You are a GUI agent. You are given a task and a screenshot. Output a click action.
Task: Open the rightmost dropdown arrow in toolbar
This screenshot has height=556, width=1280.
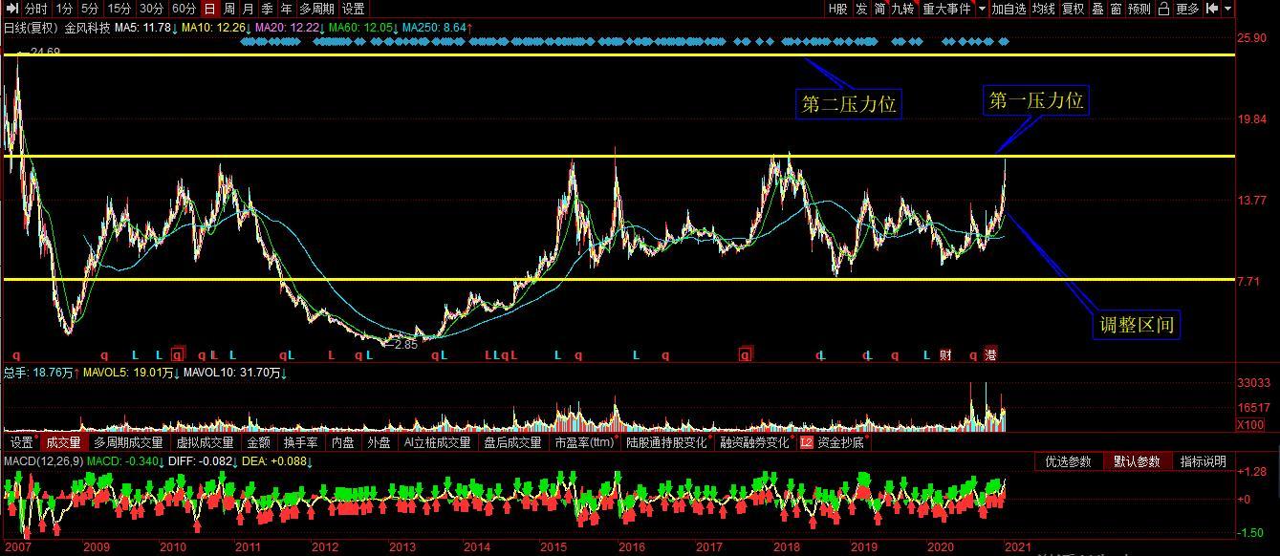click(1229, 9)
